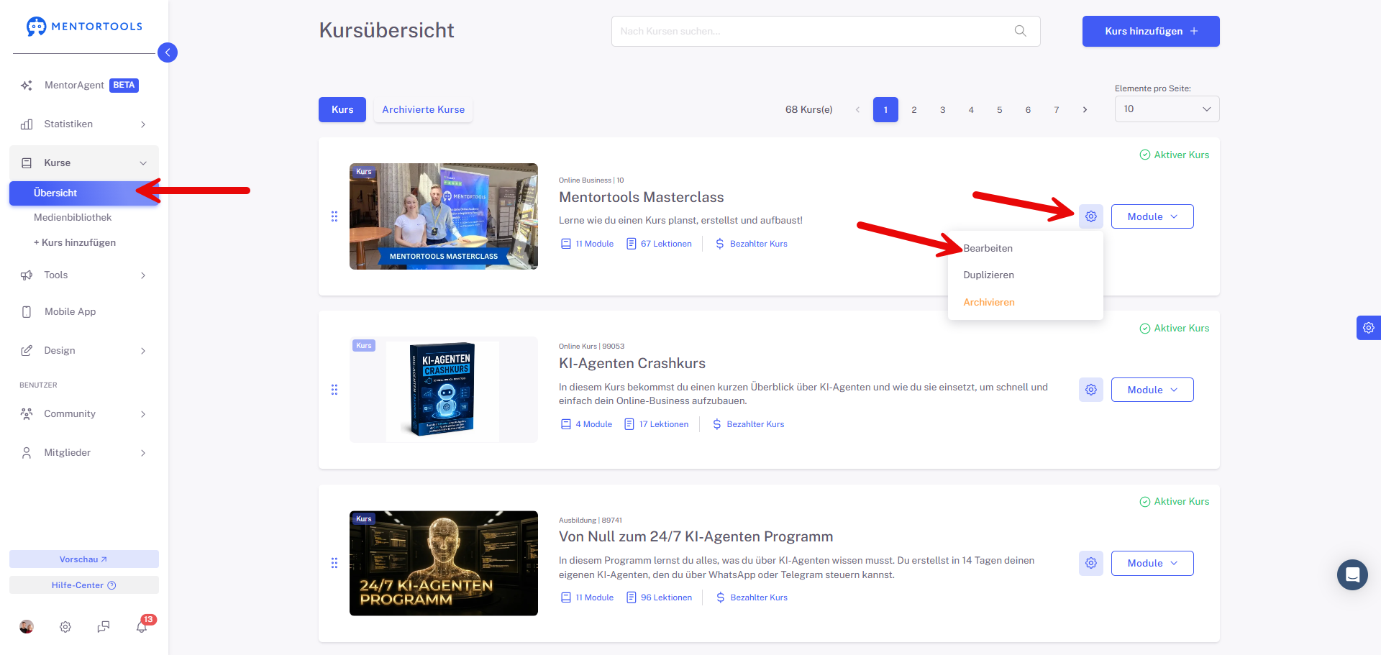Open notifications bell with 13 badge
Screen dimensions: 1381x655
tap(142, 626)
